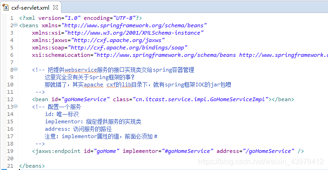Collapse the comment block on line 13

tap(15, 106)
